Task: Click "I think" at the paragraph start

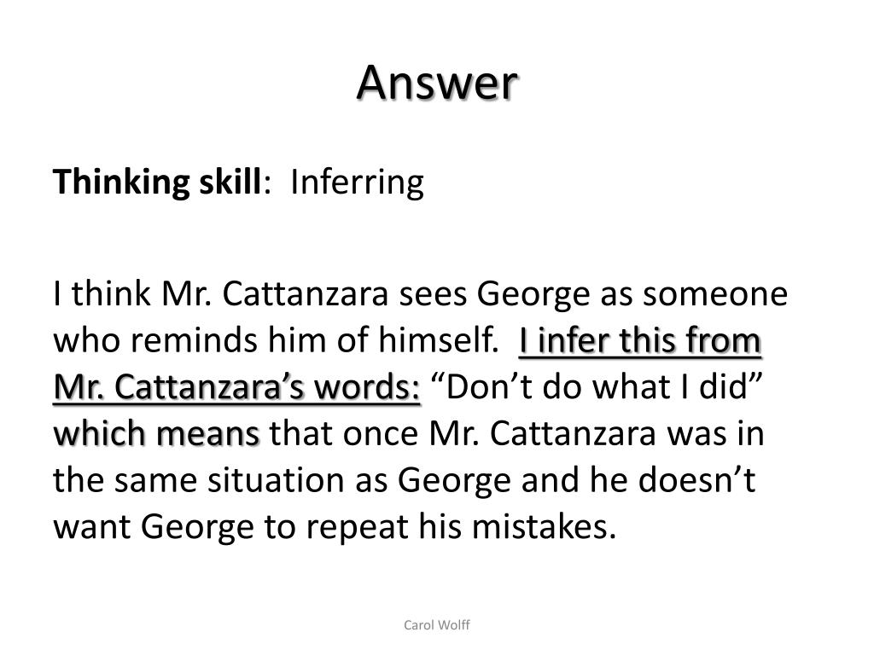Action: (103, 295)
